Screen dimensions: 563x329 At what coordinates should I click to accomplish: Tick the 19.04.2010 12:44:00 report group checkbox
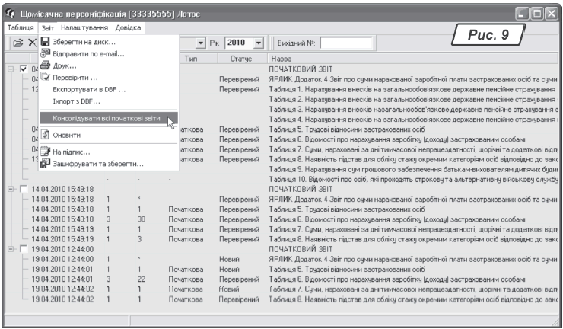click(x=24, y=248)
